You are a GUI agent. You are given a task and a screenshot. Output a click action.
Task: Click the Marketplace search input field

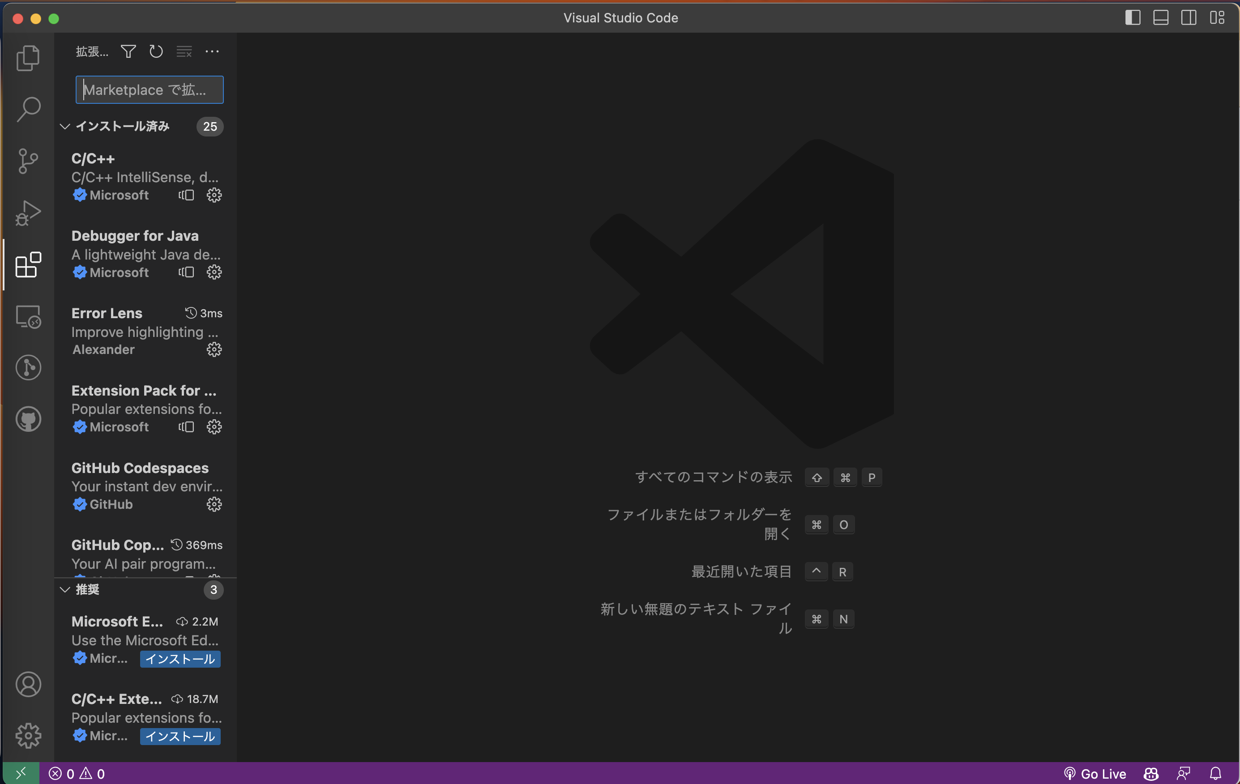(x=150, y=89)
